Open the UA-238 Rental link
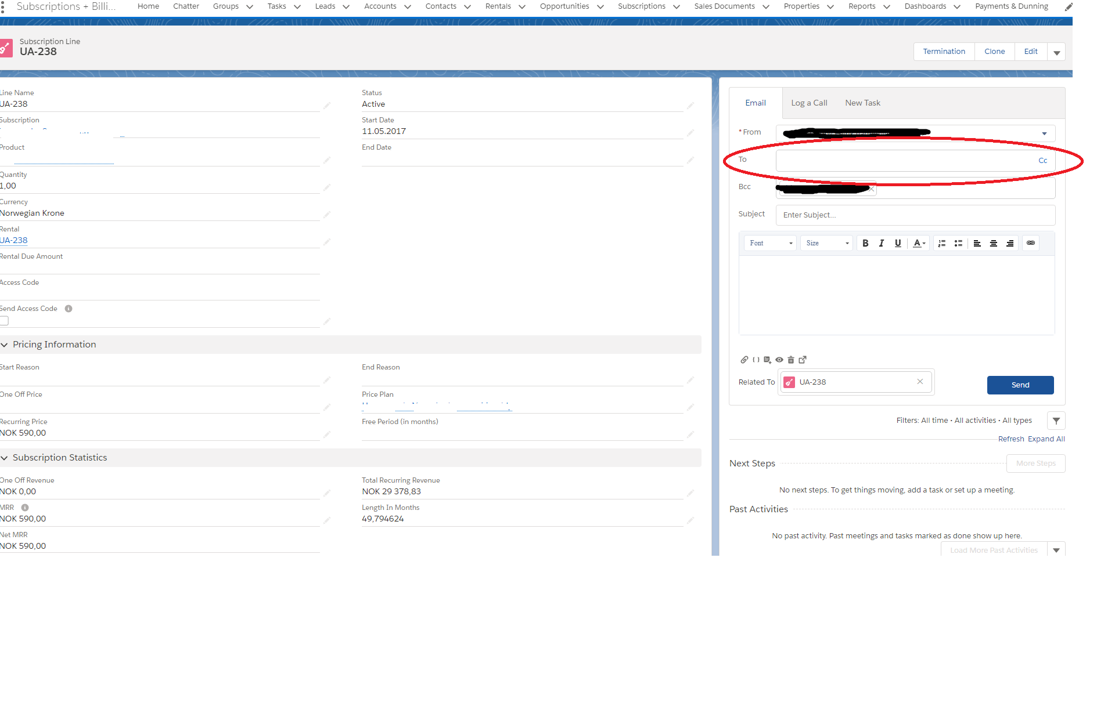This screenshot has height=717, width=1115. 14,240
